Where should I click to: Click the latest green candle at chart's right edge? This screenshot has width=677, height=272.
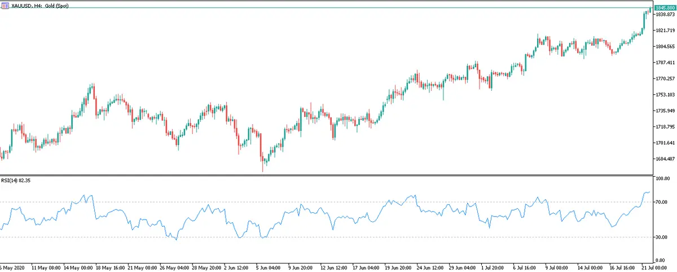pyautogui.click(x=649, y=10)
